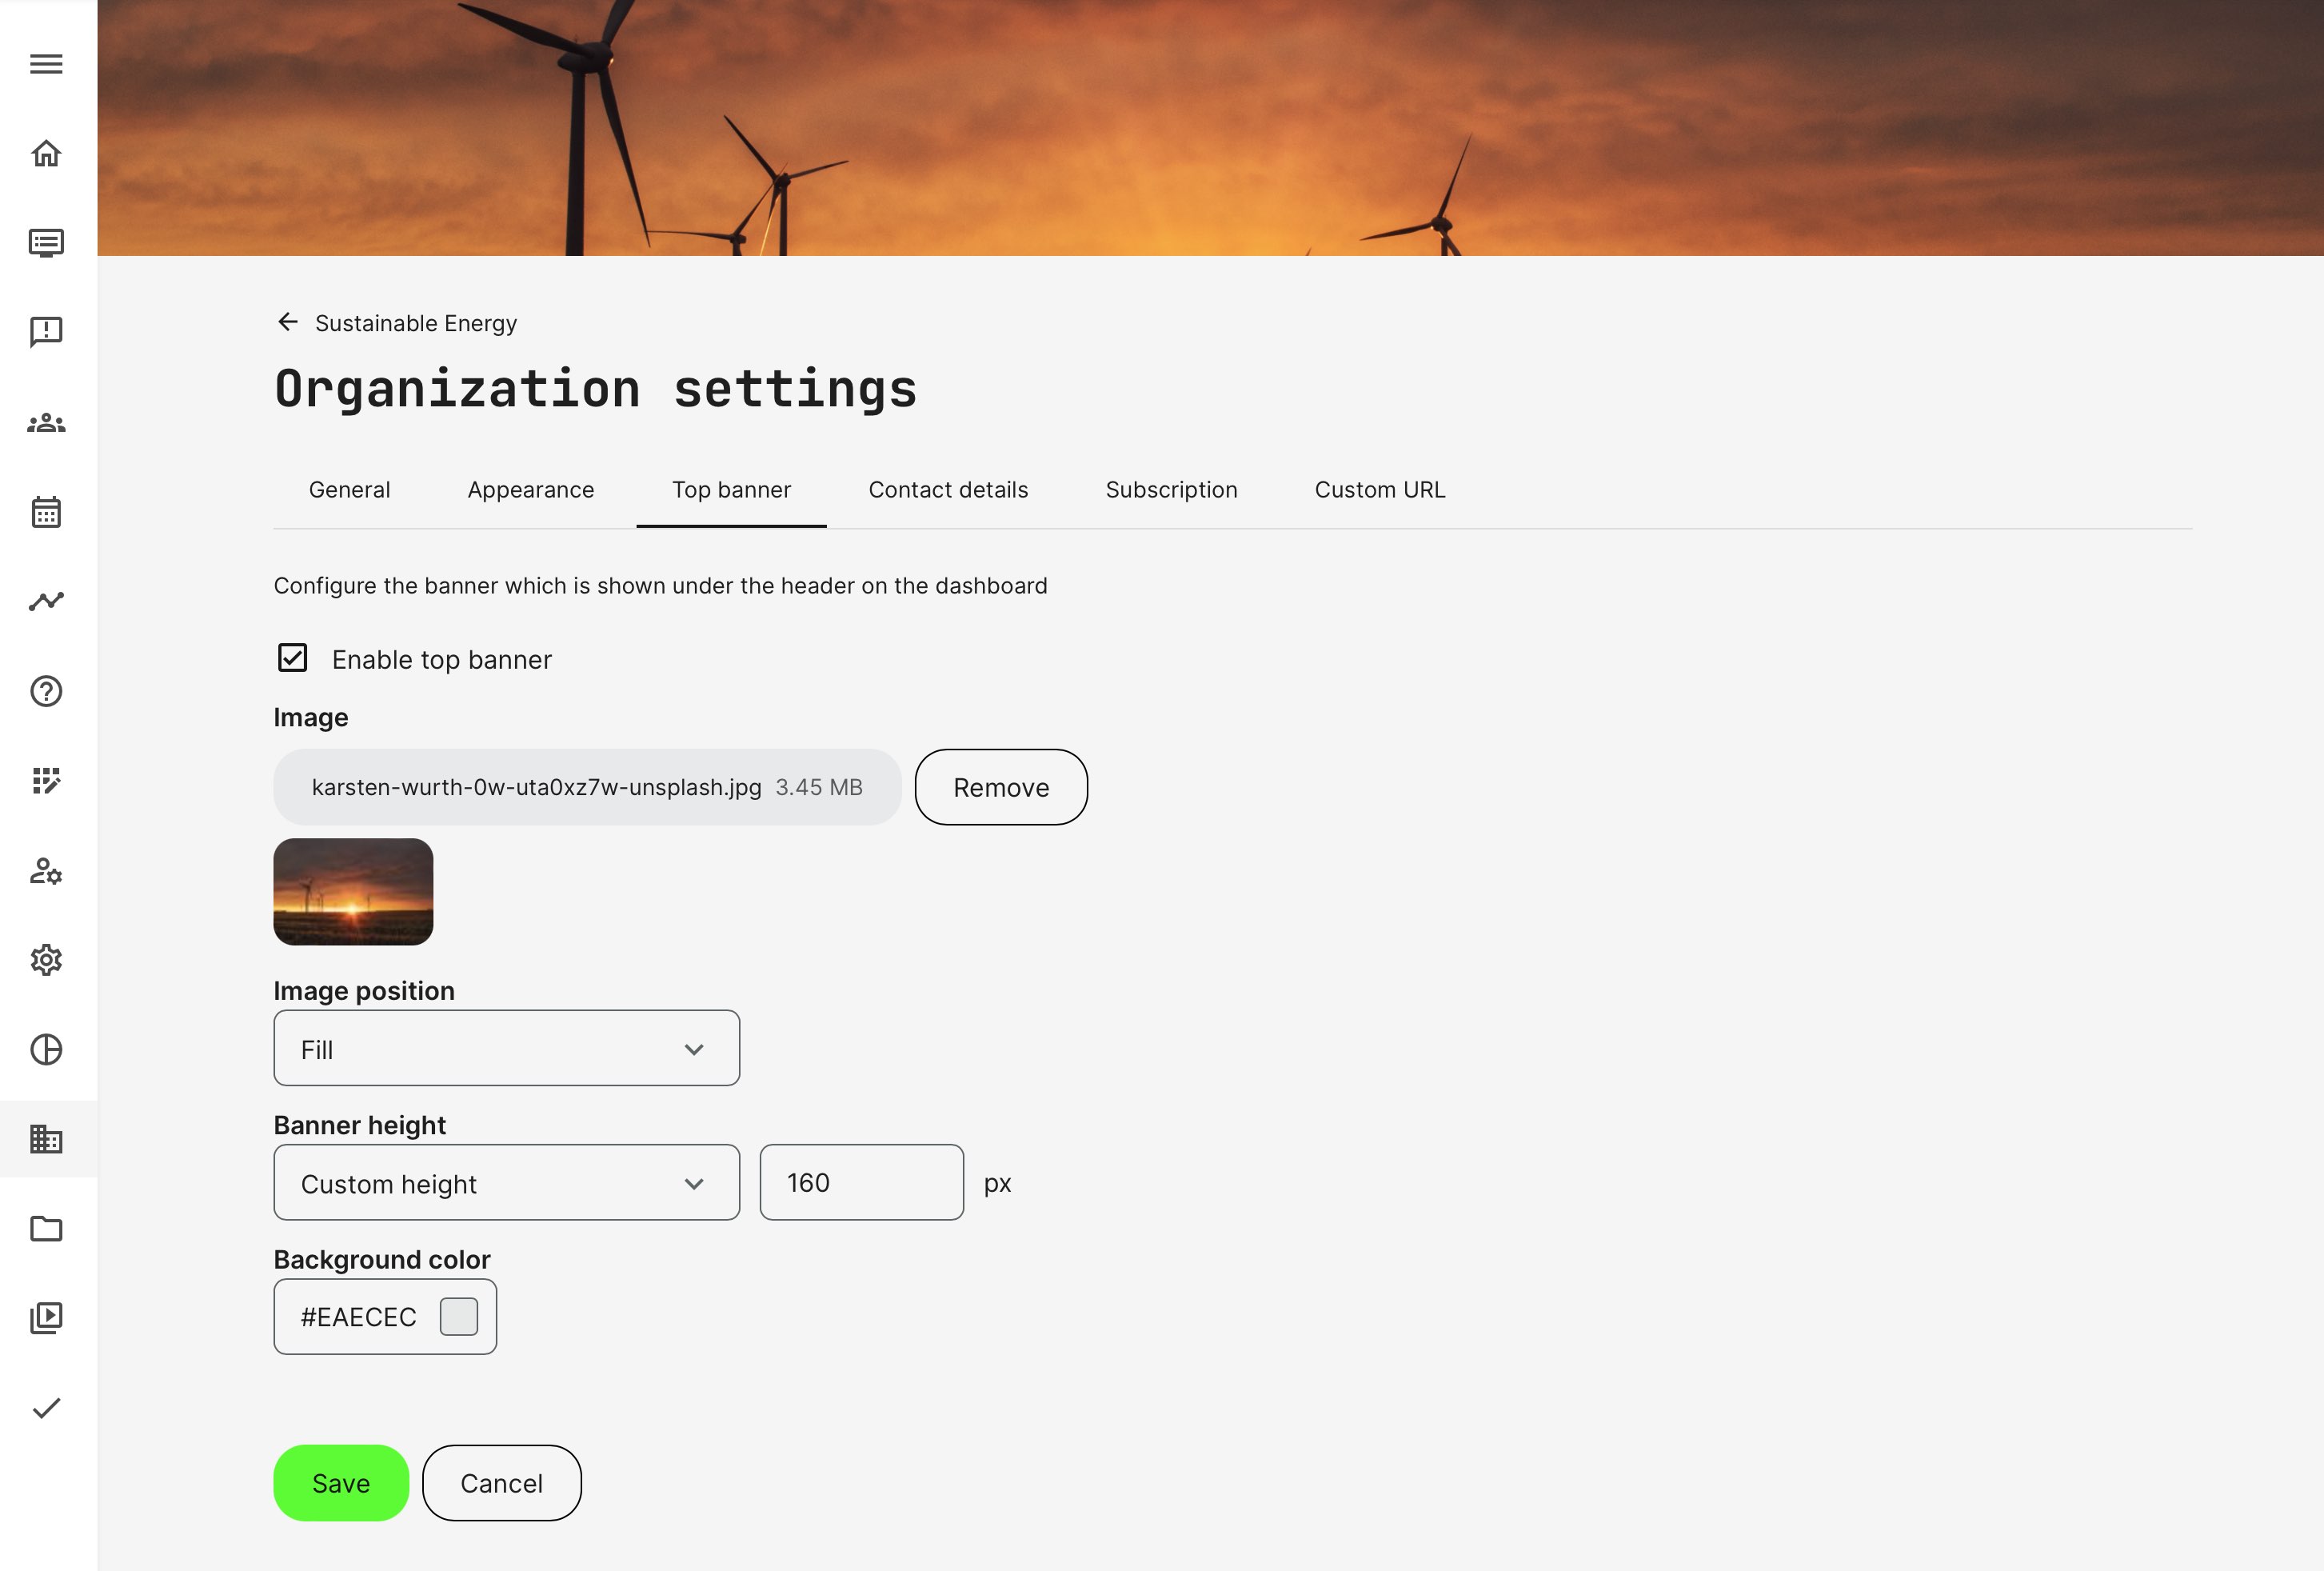Go to the home icon in sidebar

[46, 153]
